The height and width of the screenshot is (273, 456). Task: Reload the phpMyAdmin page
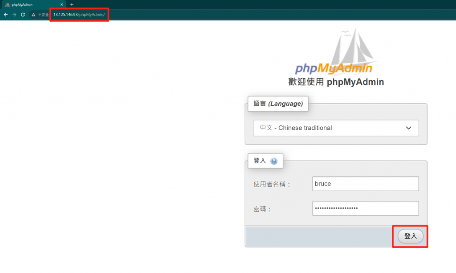23,15
